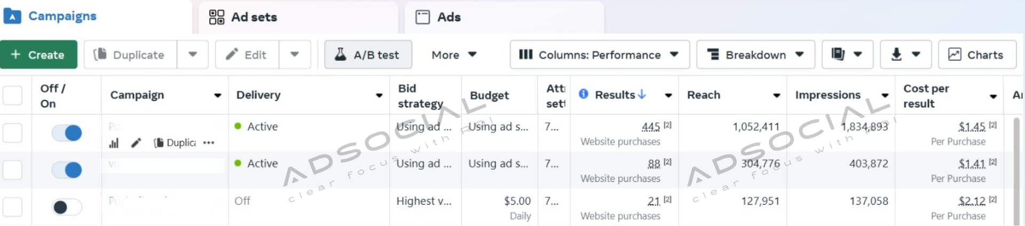This screenshot has height=226, width=1025.
Task: Open the three-dots menu in first campaign row
Action: coord(209,143)
